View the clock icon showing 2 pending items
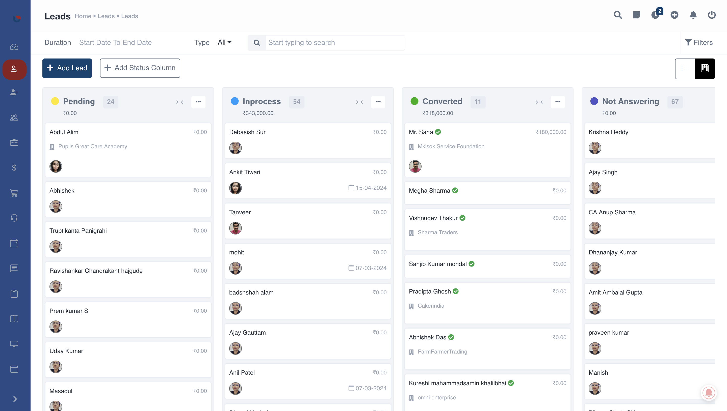Screen dimensions: 727x411 [656, 15]
